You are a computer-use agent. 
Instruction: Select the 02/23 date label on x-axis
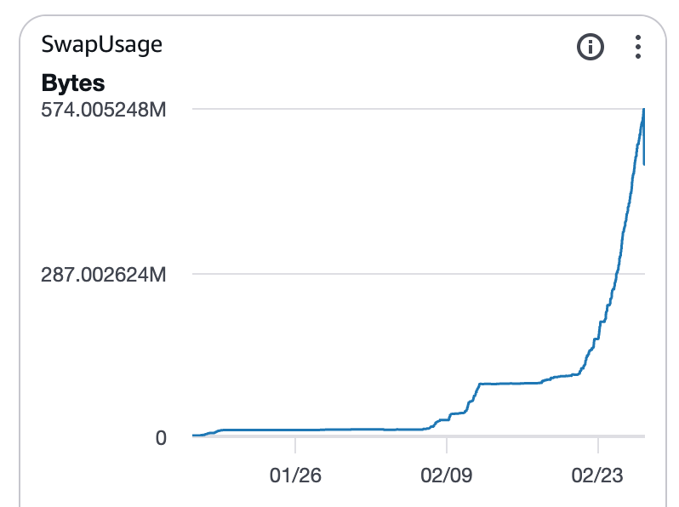click(x=598, y=475)
